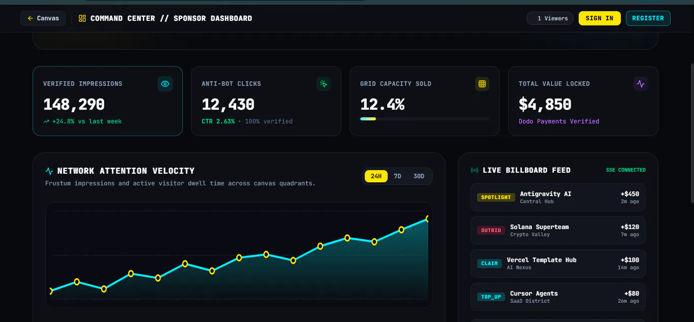Open the Solana Superteam feed entry
Viewport: 694px width, 322px height.
[558, 231]
